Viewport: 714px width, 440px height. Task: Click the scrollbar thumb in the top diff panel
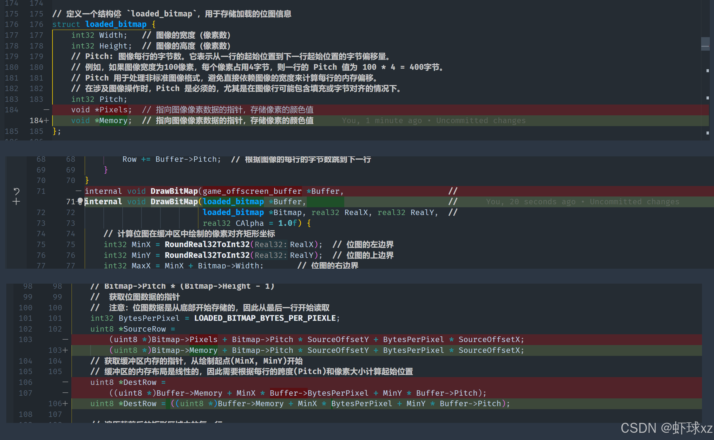[705, 44]
